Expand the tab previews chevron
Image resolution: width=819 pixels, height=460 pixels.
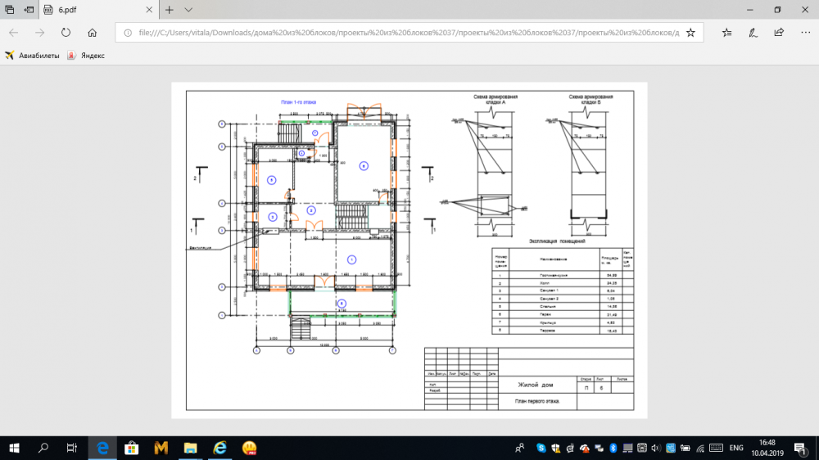pos(188,10)
